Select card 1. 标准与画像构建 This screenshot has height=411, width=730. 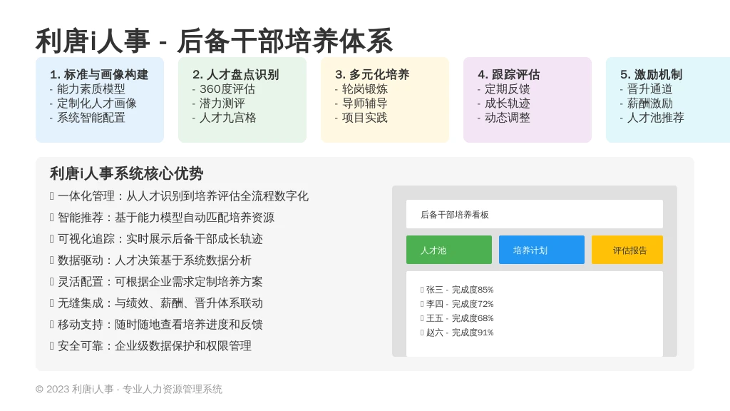100,100
